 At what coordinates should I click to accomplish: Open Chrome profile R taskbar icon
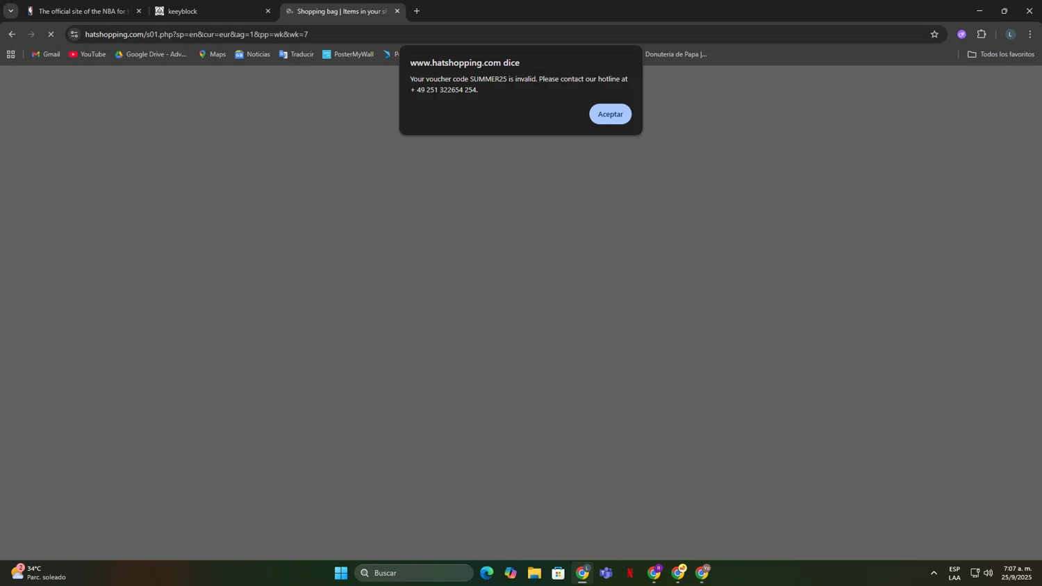(654, 573)
